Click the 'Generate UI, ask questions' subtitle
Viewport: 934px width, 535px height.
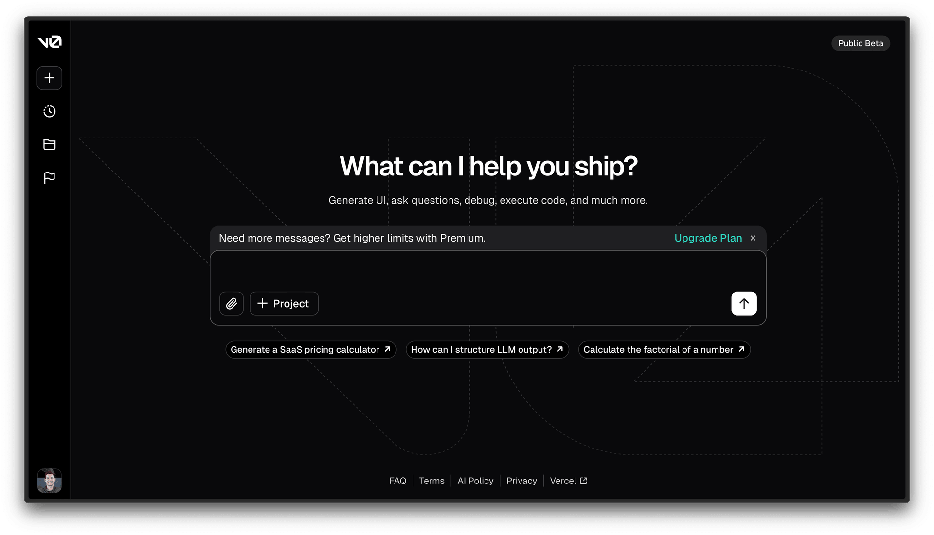[x=488, y=200]
